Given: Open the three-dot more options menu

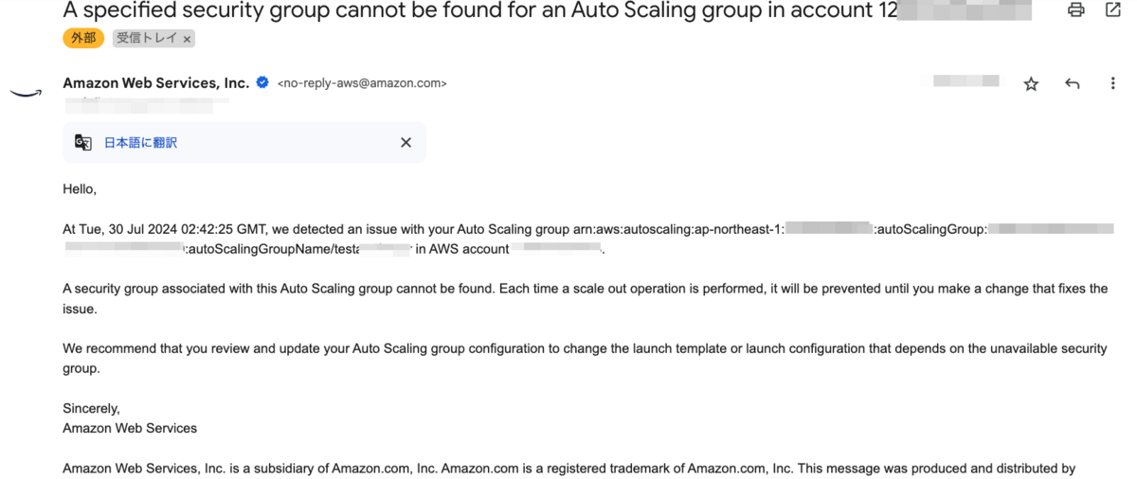Looking at the screenshot, I should (1112, 84).
